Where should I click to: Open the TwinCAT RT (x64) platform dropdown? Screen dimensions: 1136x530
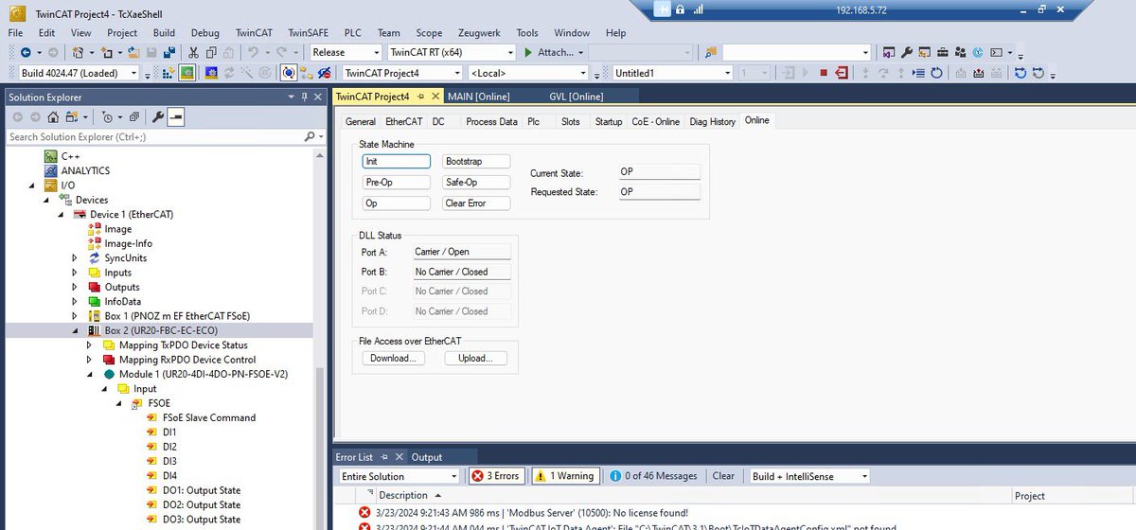[510, 52]
